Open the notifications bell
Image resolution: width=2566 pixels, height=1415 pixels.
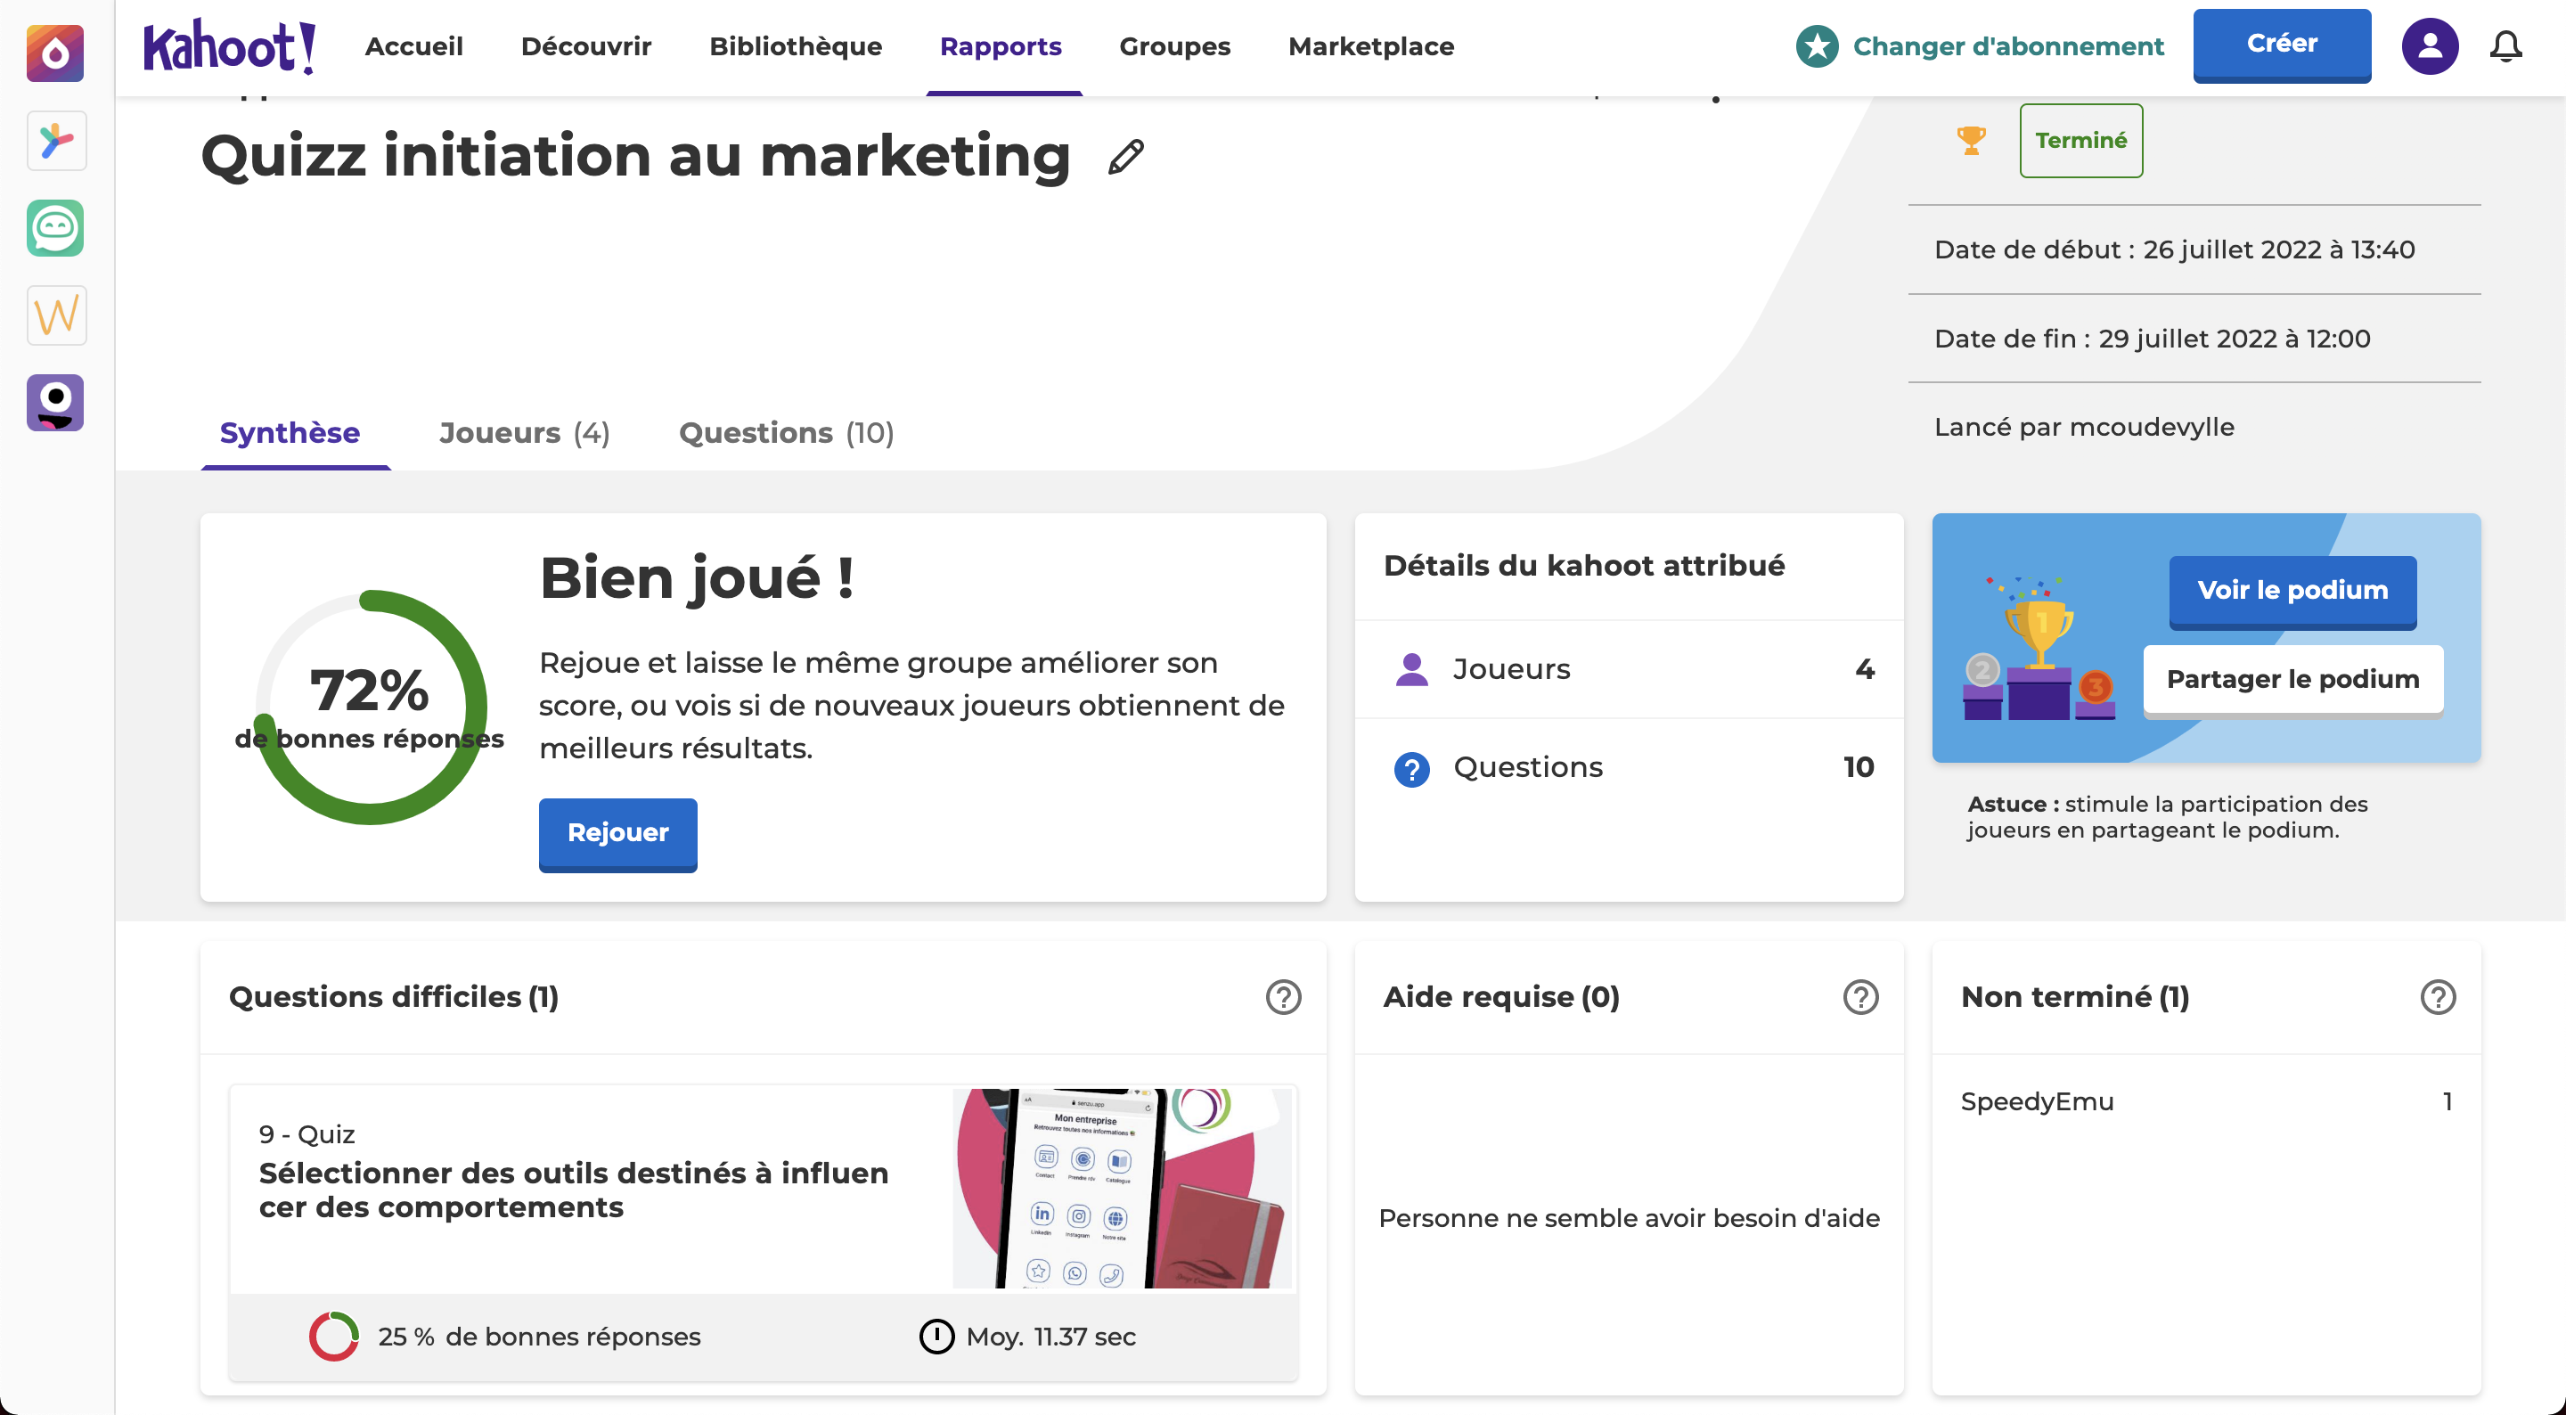(2505, 45)
